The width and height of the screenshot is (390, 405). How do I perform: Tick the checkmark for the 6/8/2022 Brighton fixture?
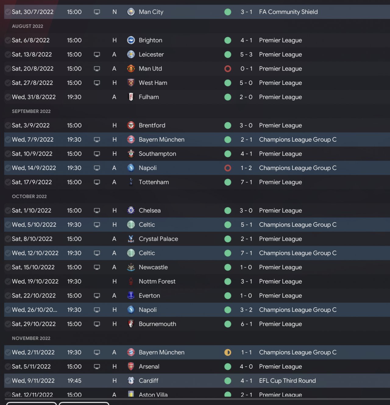(8, 40)
